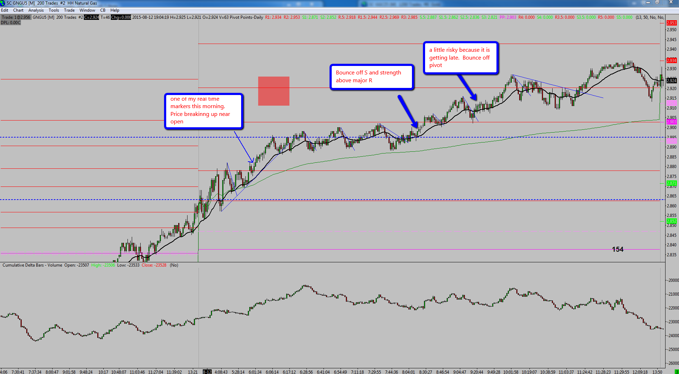This screenshot has height=374, width=679.
Task: Click the 'R5: 0.000' pivot readout
Action: pyautogui.click(x=606, y=17)
